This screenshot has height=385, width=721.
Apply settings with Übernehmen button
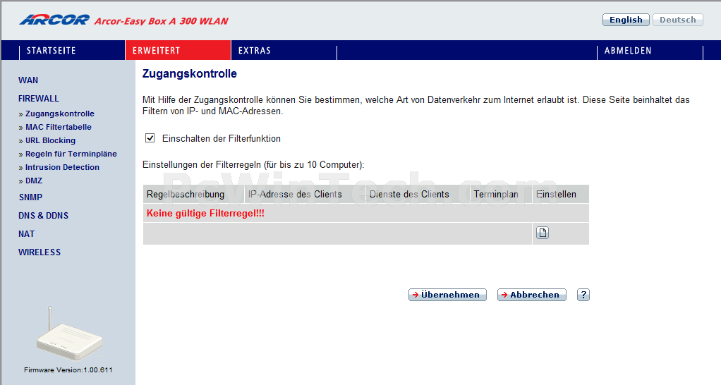pyautogui.click(x=447, y=295)
